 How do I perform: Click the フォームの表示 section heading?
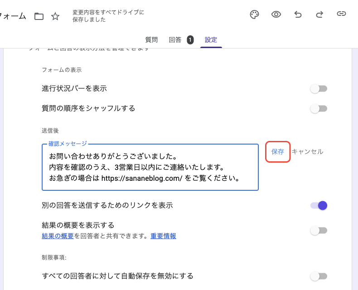(x=62, y=70)
